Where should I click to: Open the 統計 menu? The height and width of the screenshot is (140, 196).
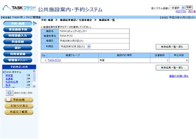pos(18,48)
